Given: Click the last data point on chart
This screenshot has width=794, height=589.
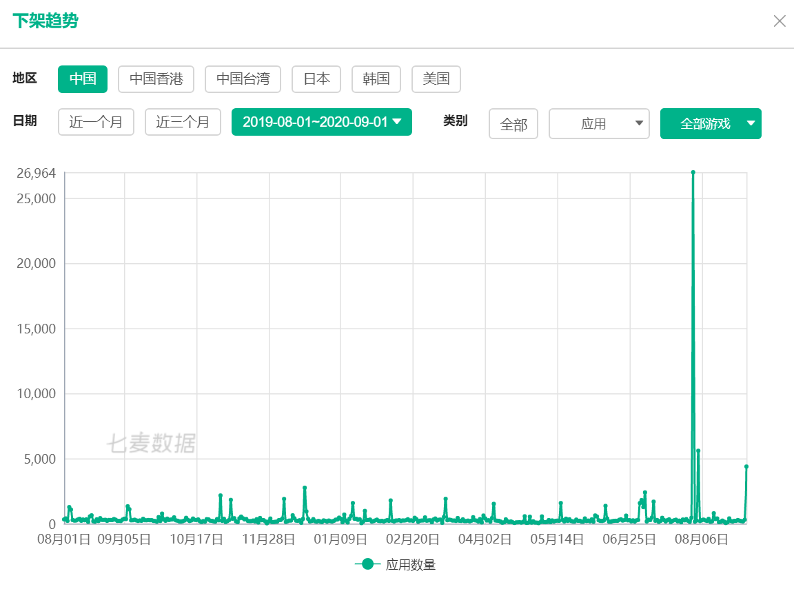Looking at the screenshot, I should [x=746, y=466].
